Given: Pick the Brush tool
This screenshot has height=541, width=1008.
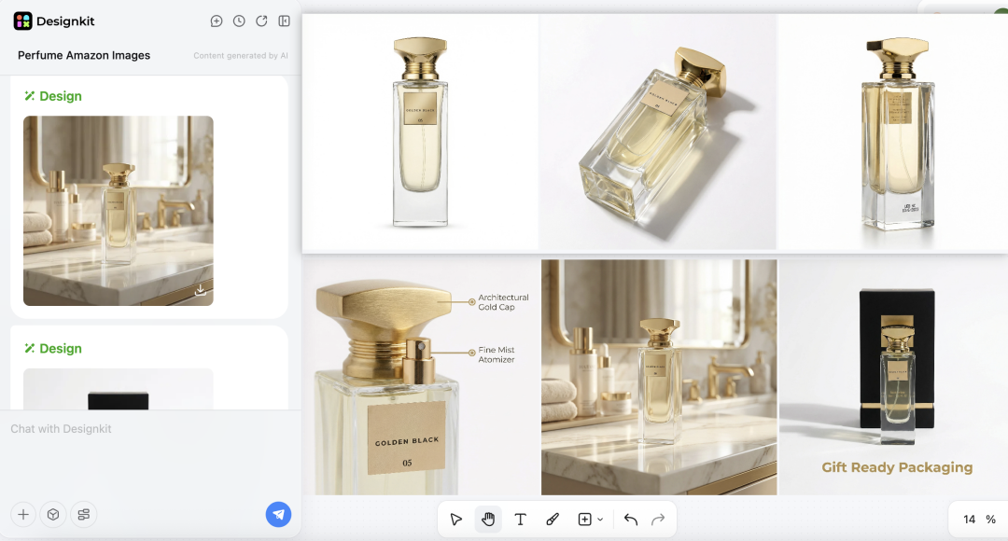Looking at the screenshot, I should (552, 520).
